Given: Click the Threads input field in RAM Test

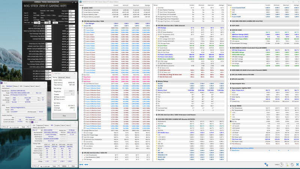Looking at the screenshot, I should 69,94.
